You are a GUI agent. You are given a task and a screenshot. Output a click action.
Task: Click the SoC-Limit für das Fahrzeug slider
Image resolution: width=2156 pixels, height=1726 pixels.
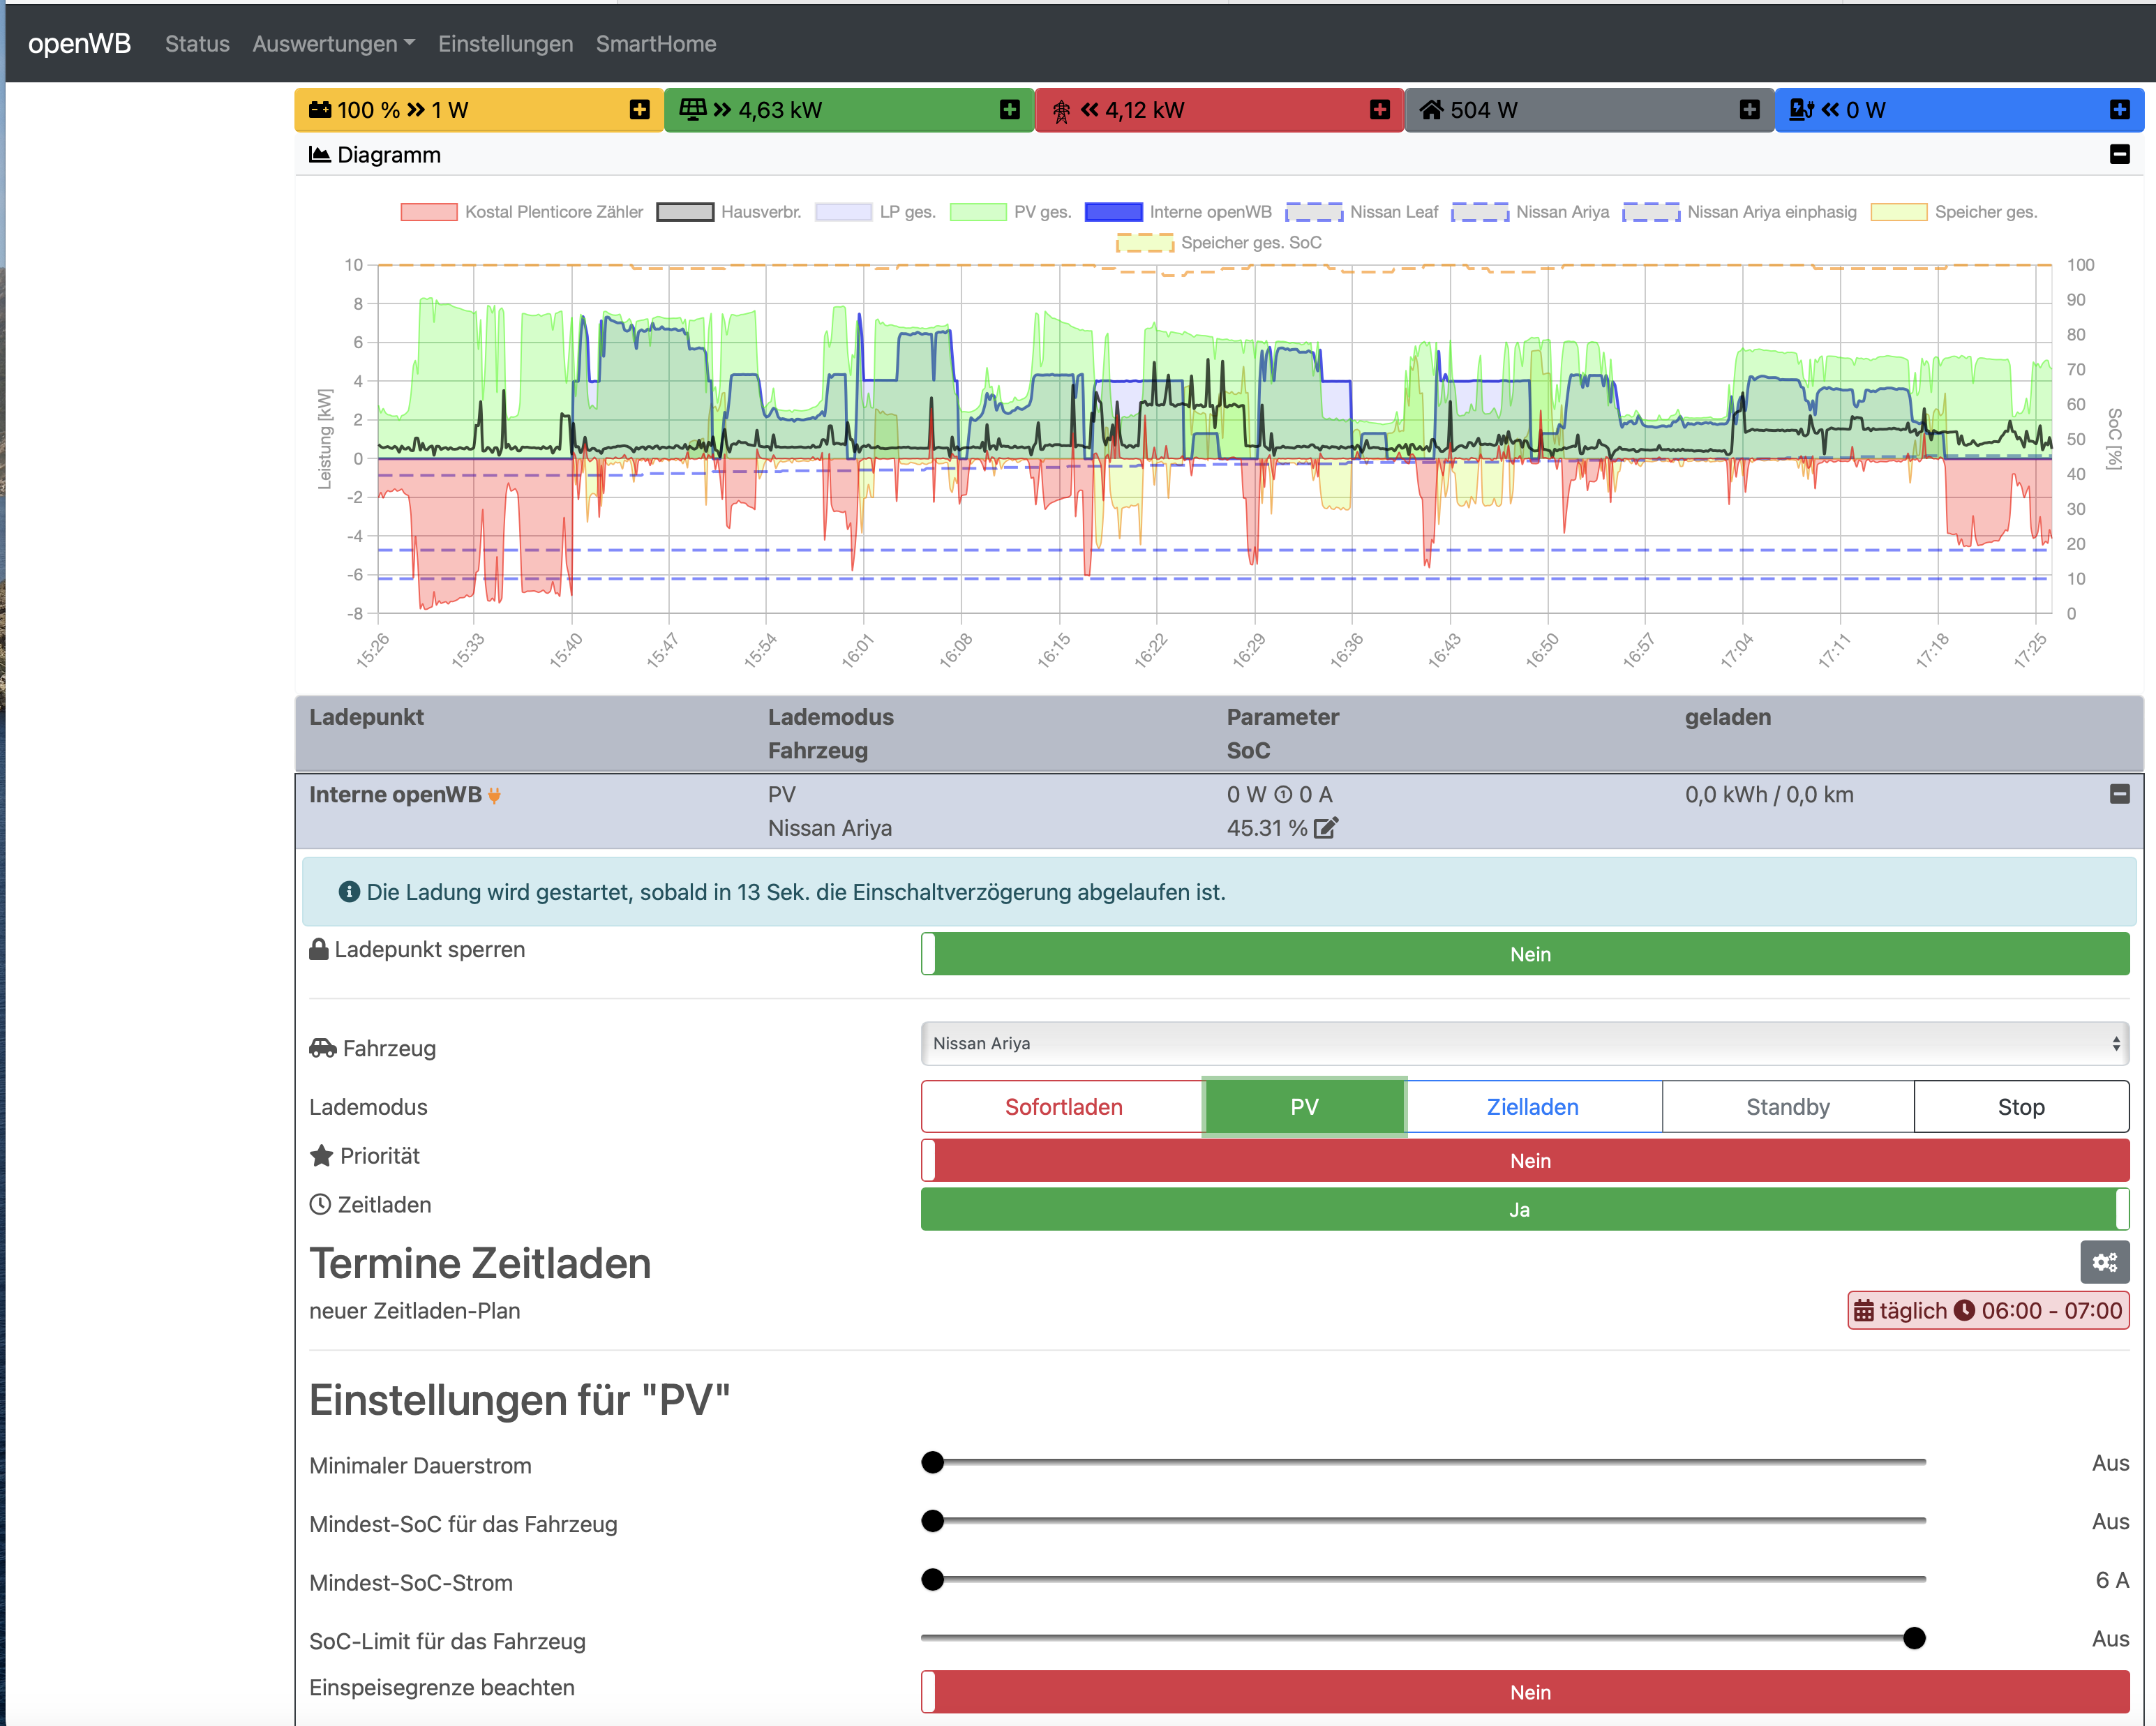(x=1423, y=1638)
